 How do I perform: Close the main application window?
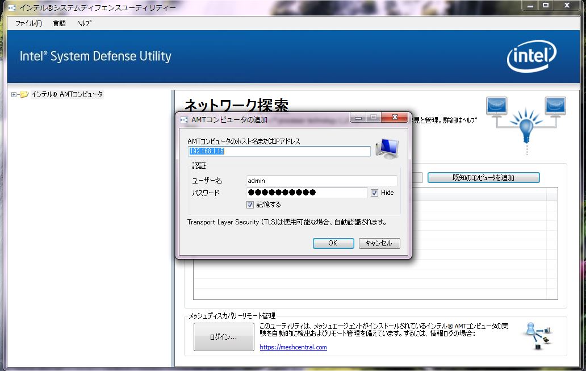click(567, 5)
